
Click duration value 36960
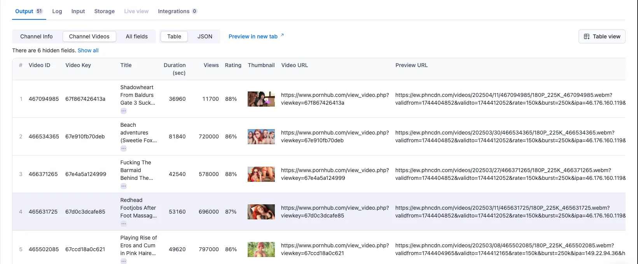177,99
